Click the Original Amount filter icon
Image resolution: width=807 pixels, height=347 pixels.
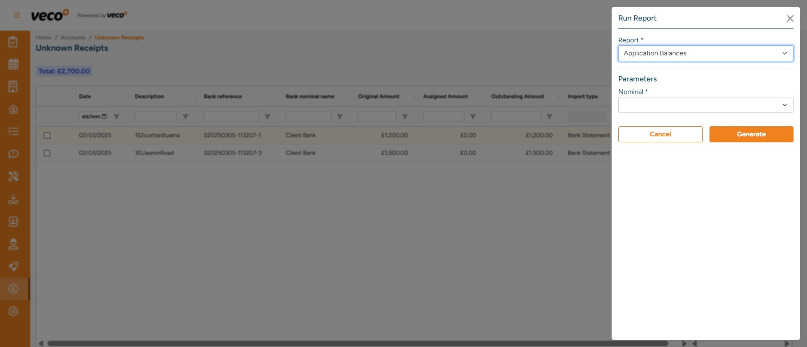coord(405,117)
